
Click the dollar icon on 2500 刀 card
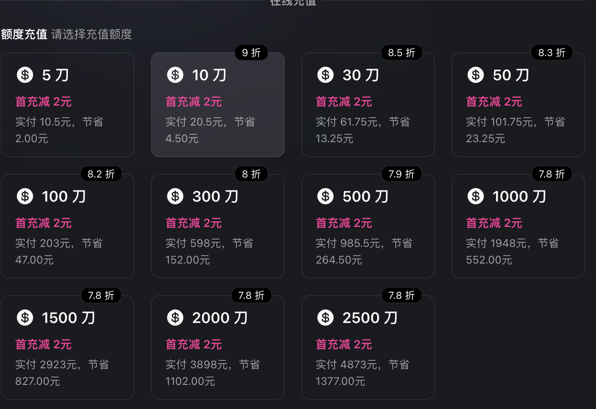click(325, 318)
